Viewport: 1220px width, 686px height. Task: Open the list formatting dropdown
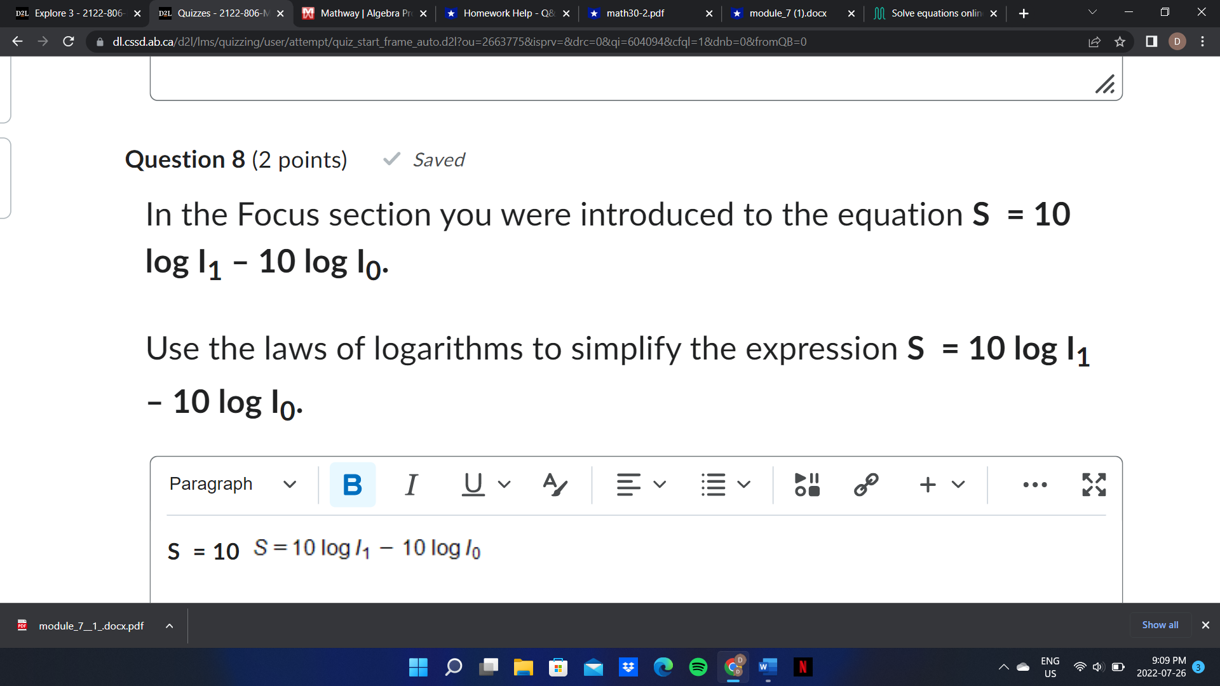pyautogui.click(x=744, y=485)
